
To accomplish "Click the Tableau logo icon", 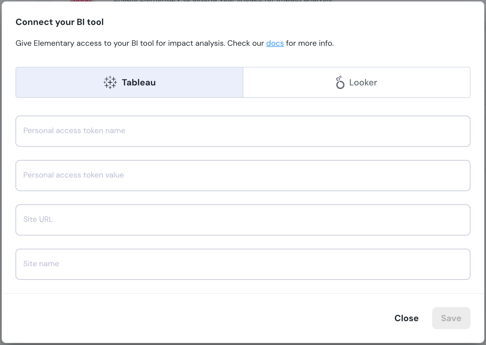I will click(x=110, y=82).
